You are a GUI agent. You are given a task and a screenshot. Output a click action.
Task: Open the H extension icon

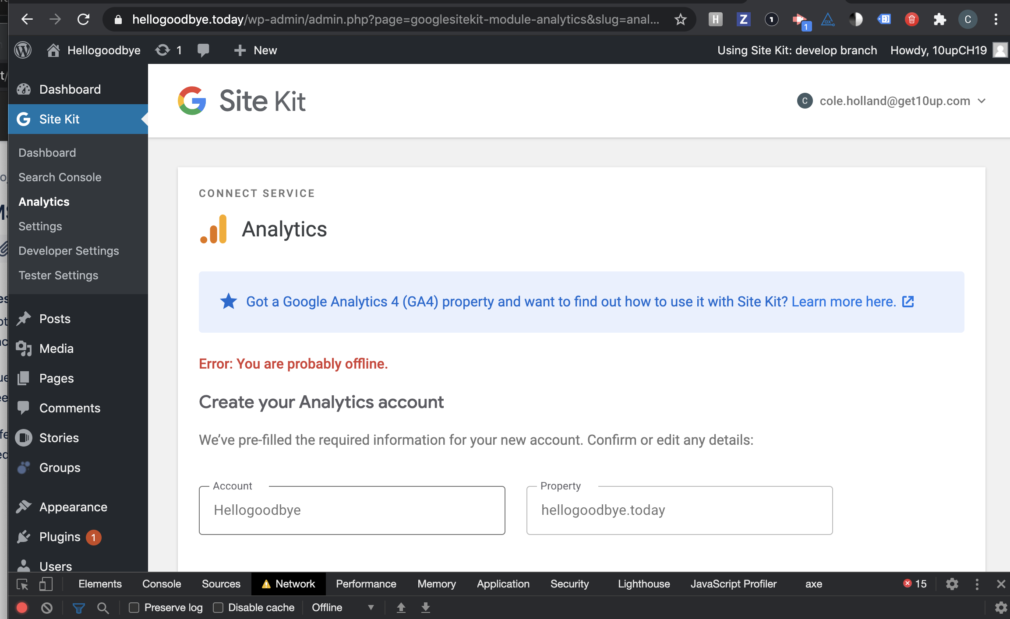click(x=715, y=19)
